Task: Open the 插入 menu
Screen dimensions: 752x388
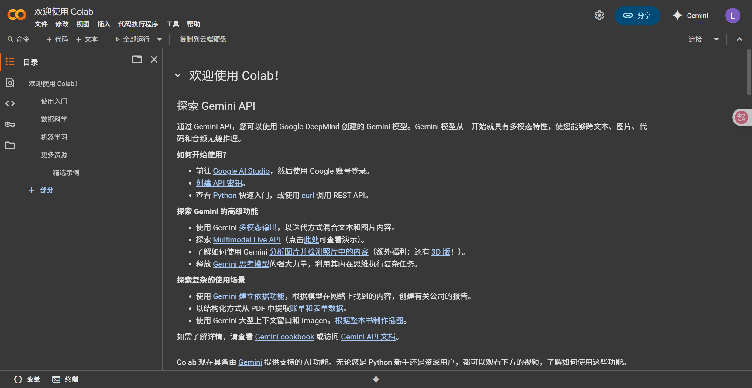Action: [x=104, y=24]
